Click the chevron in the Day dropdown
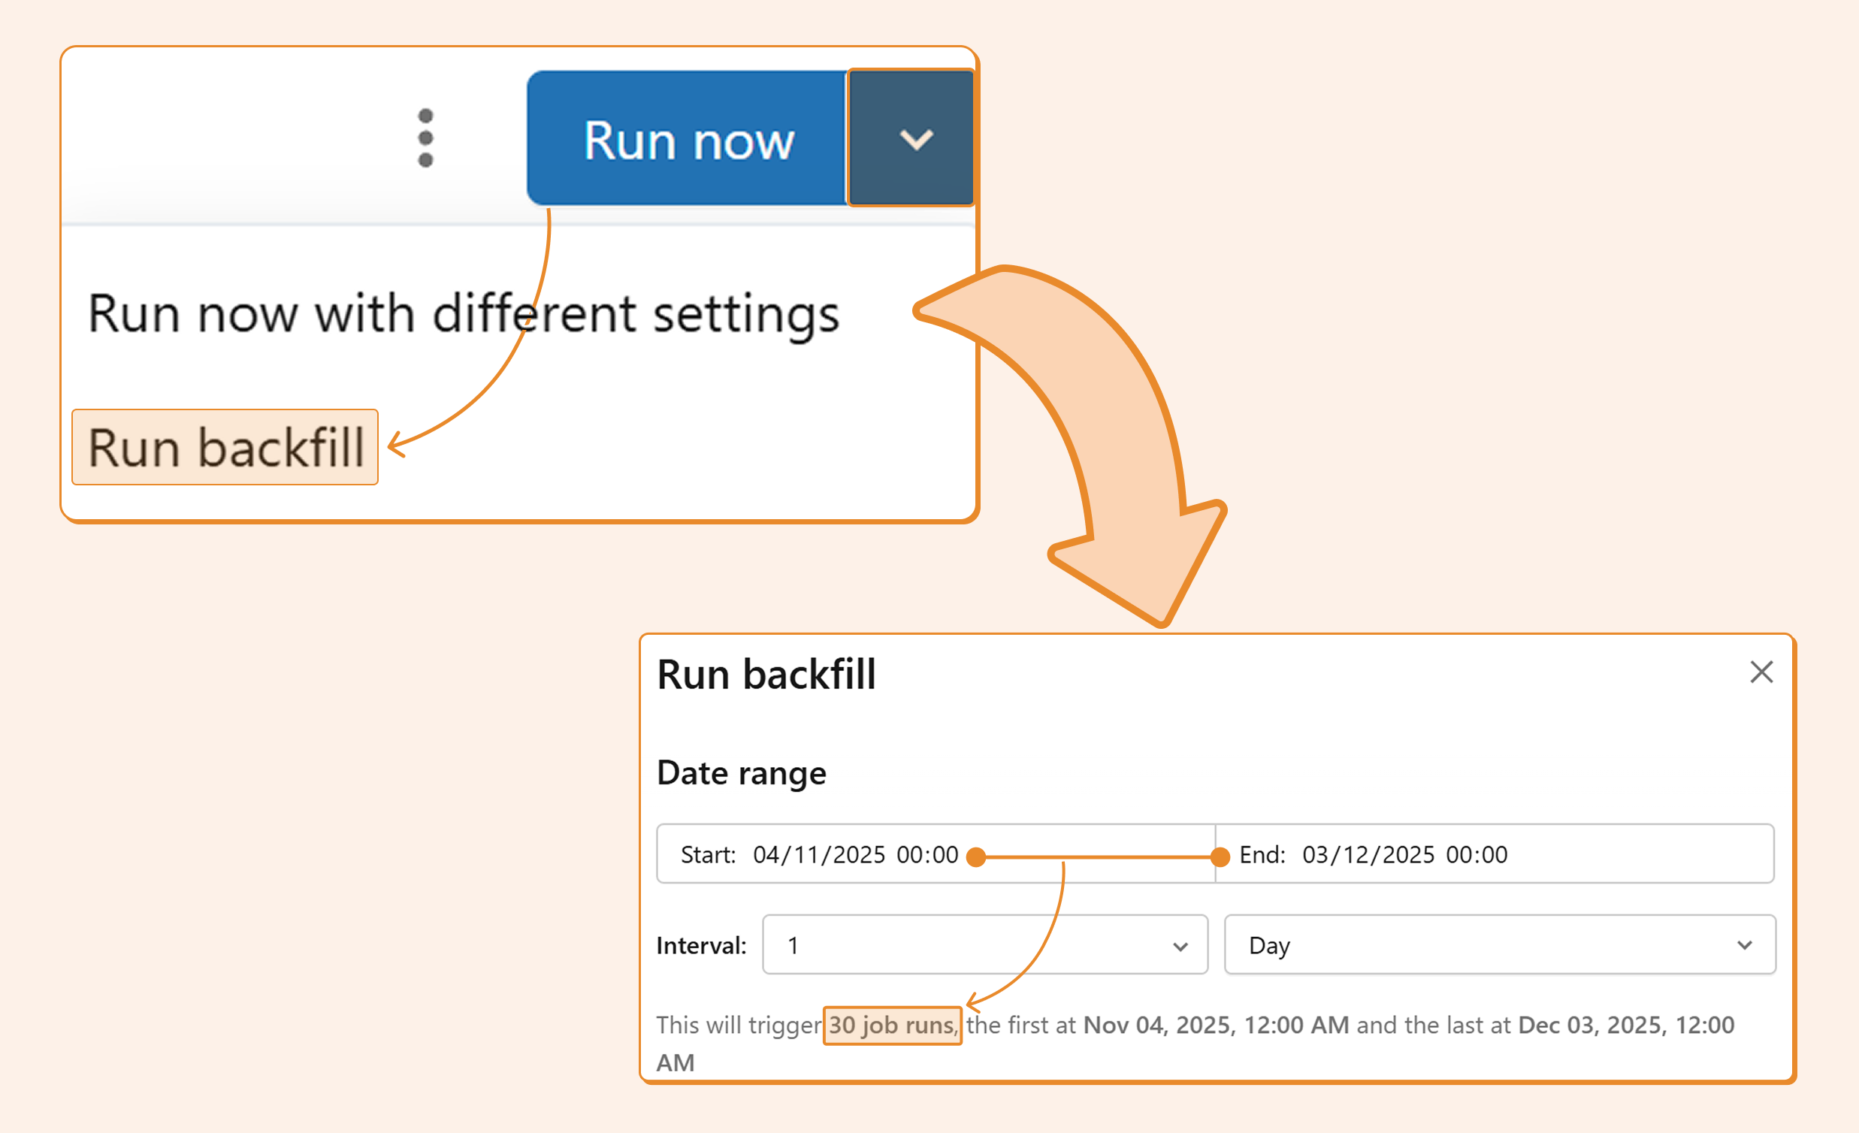This screenshot has width=1859, height=1133. 1744,945
